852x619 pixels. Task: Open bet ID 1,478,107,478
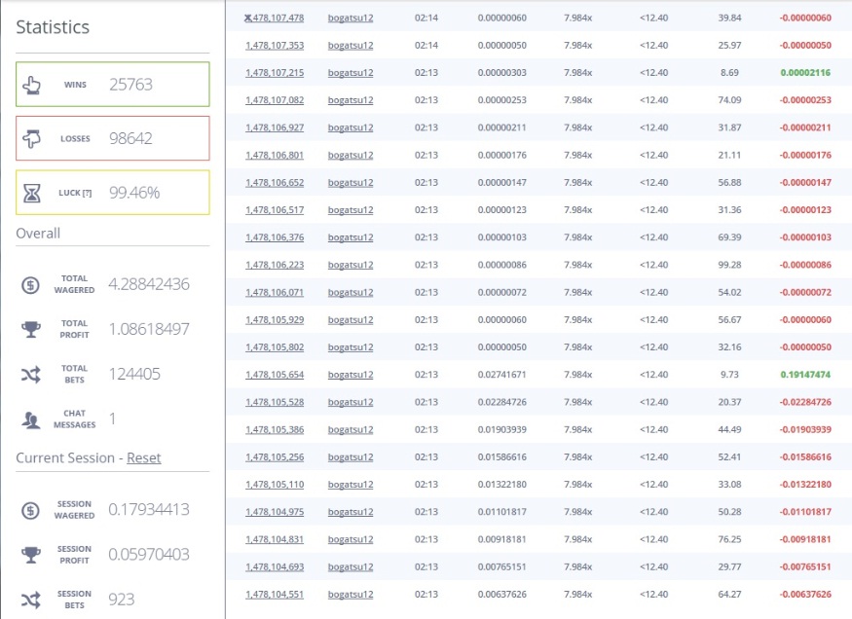click(x=275, y=18)
